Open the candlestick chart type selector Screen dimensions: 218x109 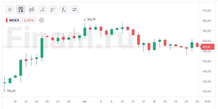[x=32, y=10]
